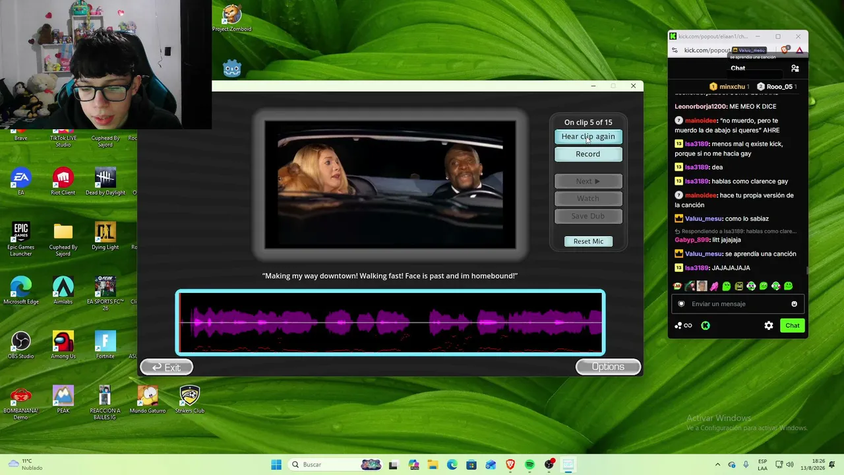Close the dubbing game window
Screen dimensions: 844x475
coord(633,86)
